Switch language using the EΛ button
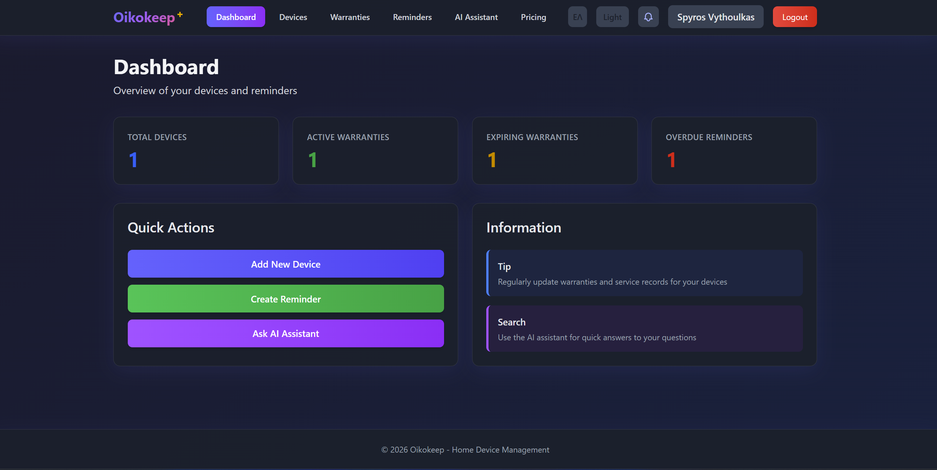 (577, 17)
